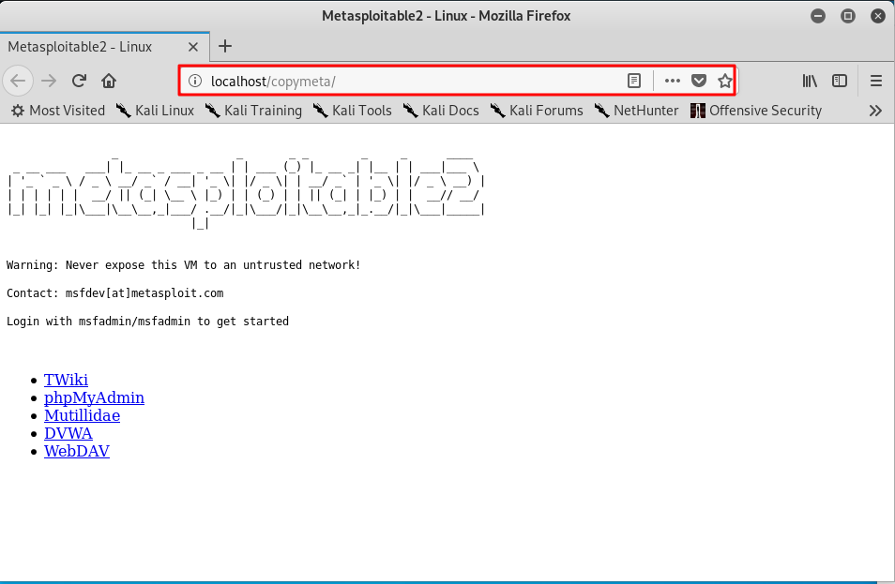Reload the current page
This screenshot has height=584, width=895.
pos(79,81)
